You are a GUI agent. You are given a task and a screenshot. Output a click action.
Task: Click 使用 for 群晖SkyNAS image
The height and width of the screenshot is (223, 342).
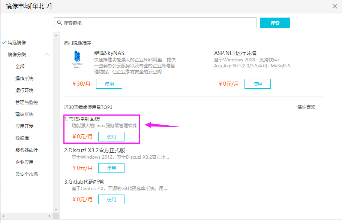[109, 84]
